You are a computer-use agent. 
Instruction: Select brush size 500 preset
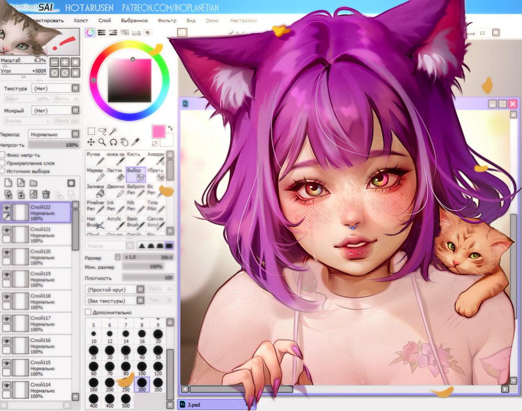tap(126, 401)
